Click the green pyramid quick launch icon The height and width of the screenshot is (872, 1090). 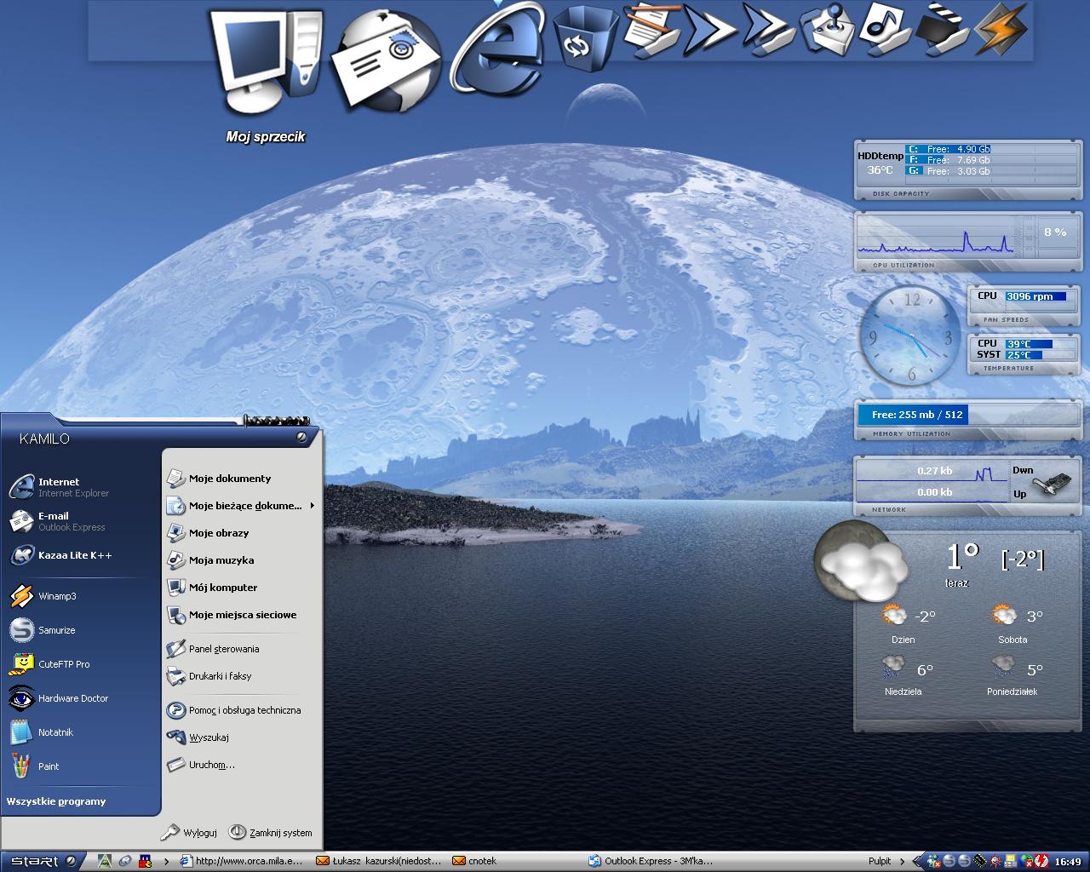point(105,861)
